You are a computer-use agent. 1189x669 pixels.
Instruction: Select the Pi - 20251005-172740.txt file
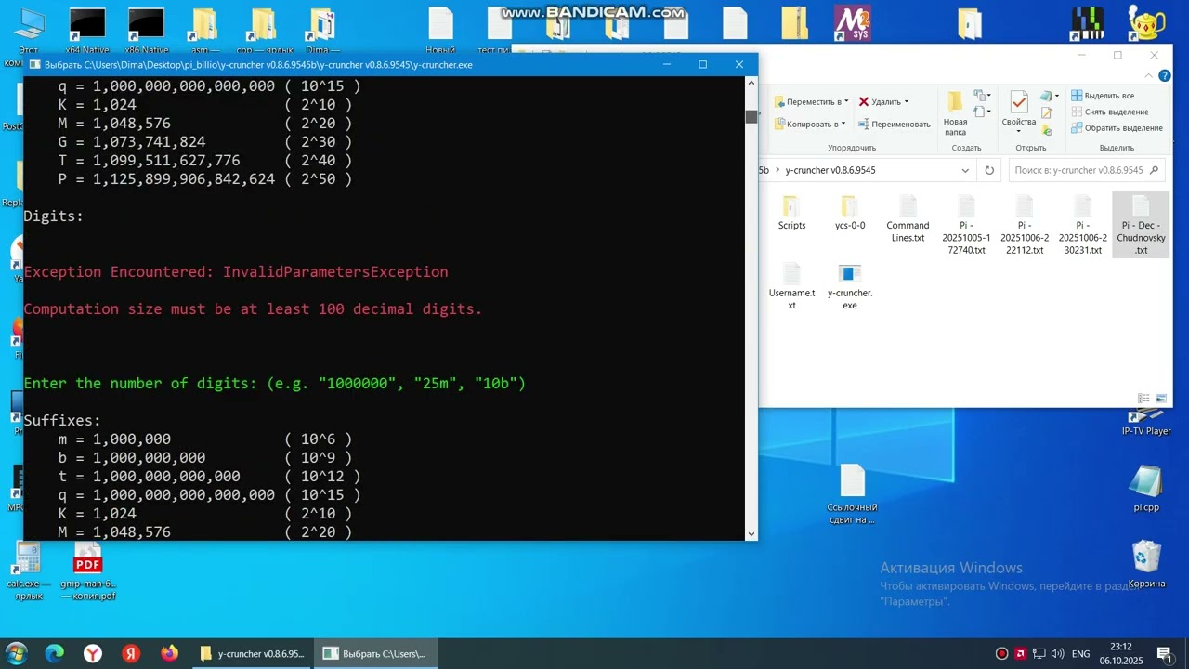pyautogui.click(x=966, y=225)
